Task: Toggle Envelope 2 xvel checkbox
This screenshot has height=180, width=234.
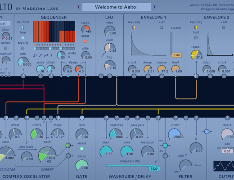Action: click(x=224, y=27)
